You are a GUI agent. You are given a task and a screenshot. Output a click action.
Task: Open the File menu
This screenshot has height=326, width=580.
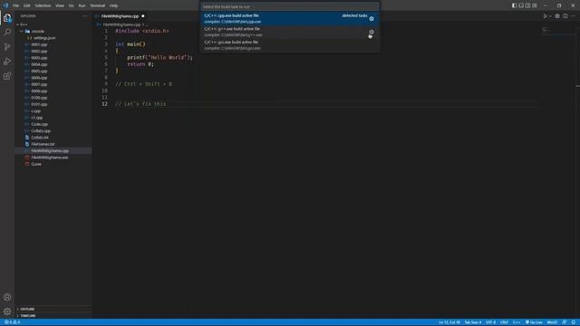[x=16, y=5]
